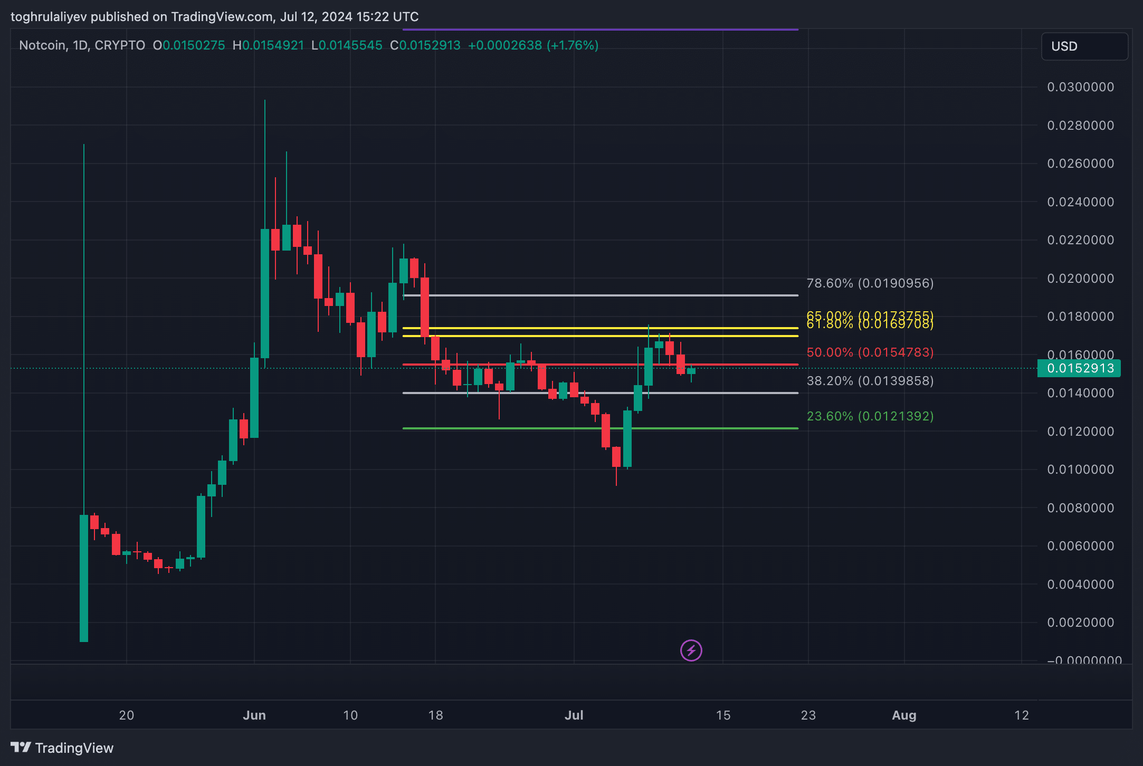The image size is (1143, 766).
Task: Click the TradingView logo at bottom left
Action: pyautogui.click(x=62, y=748)
